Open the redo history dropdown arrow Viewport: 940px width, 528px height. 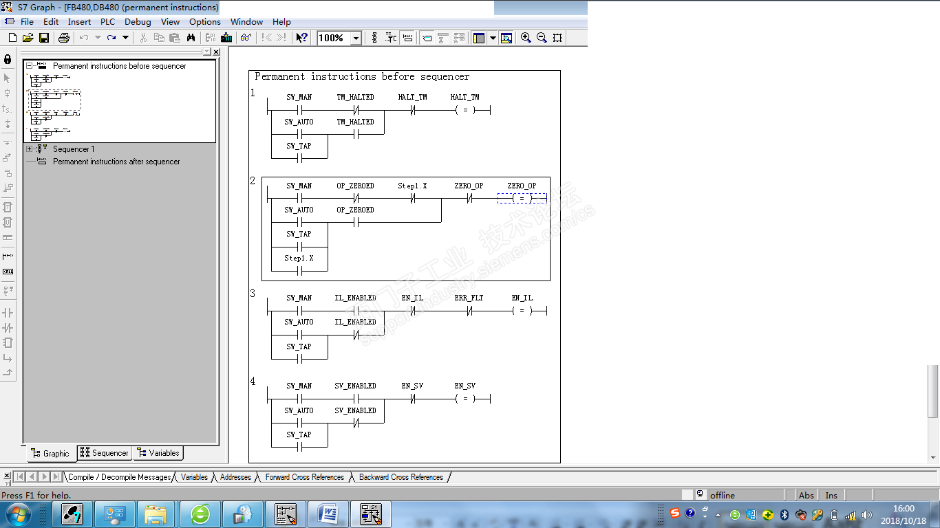[125, 38]
